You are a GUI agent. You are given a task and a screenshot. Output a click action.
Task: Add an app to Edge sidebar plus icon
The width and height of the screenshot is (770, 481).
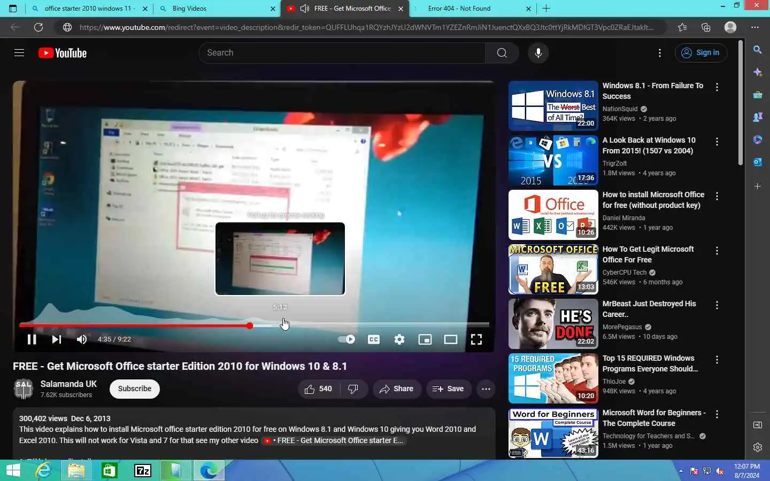click(758, 187)
